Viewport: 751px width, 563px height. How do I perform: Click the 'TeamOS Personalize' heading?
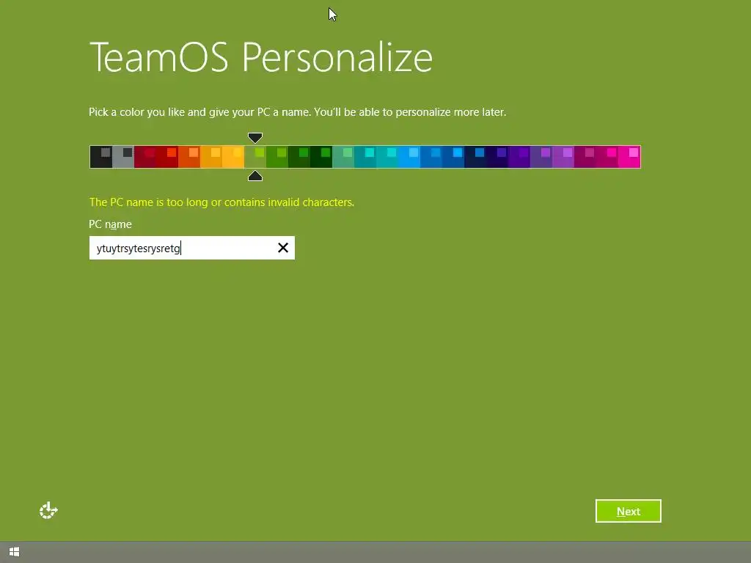pyautogui.click(x=261, y=57)
